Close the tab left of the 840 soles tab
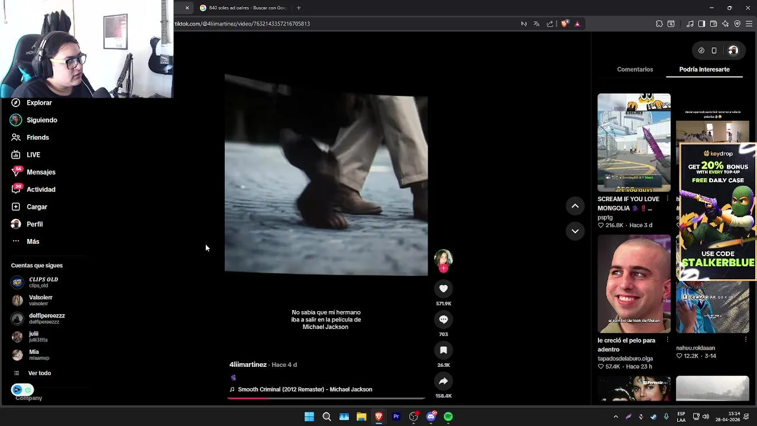The image size is (757, 426). 187,8
